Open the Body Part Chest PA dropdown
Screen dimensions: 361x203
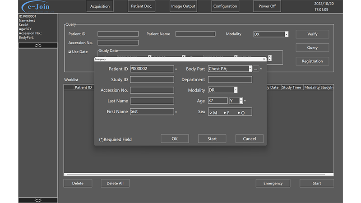pyautogui.click(x=250, y=69)
